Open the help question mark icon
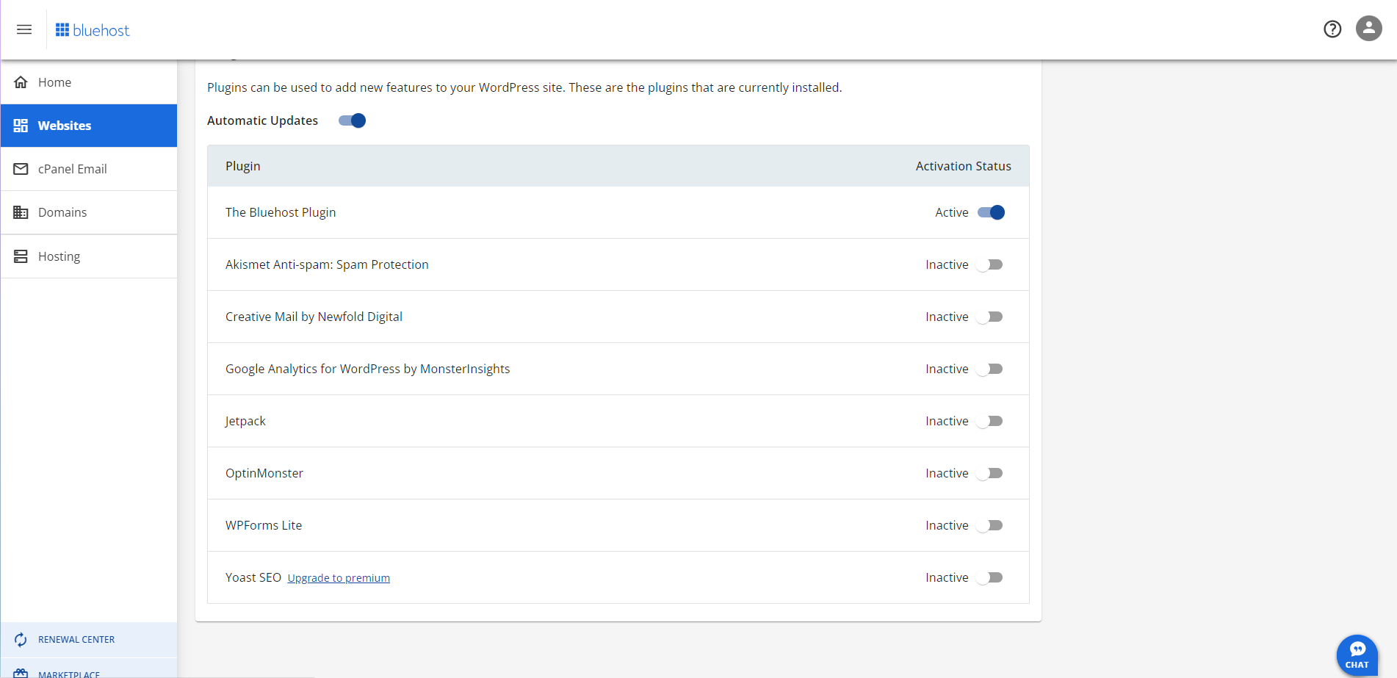1397x678 pixels. [x=1332, y=29]
